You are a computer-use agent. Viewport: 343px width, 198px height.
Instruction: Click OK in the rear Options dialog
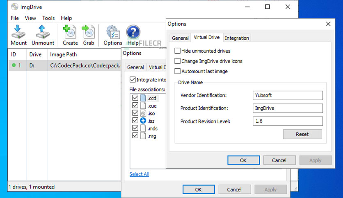coord(199,189)
